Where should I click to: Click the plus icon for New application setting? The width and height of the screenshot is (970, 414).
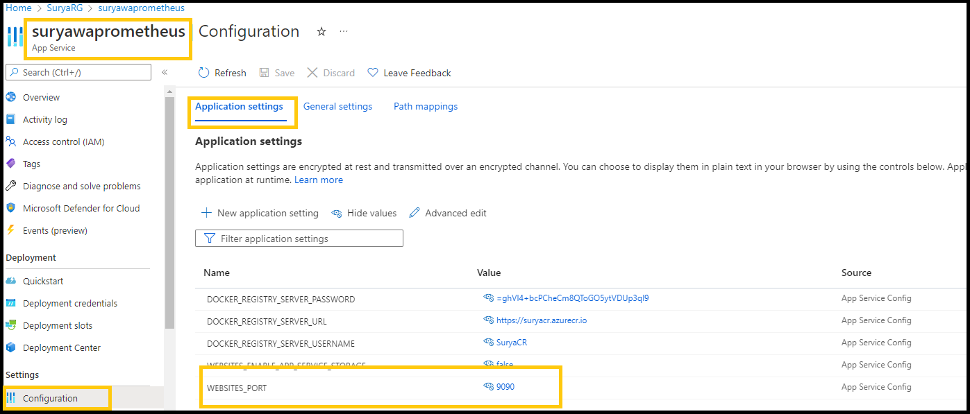click(x=206, y=213)
